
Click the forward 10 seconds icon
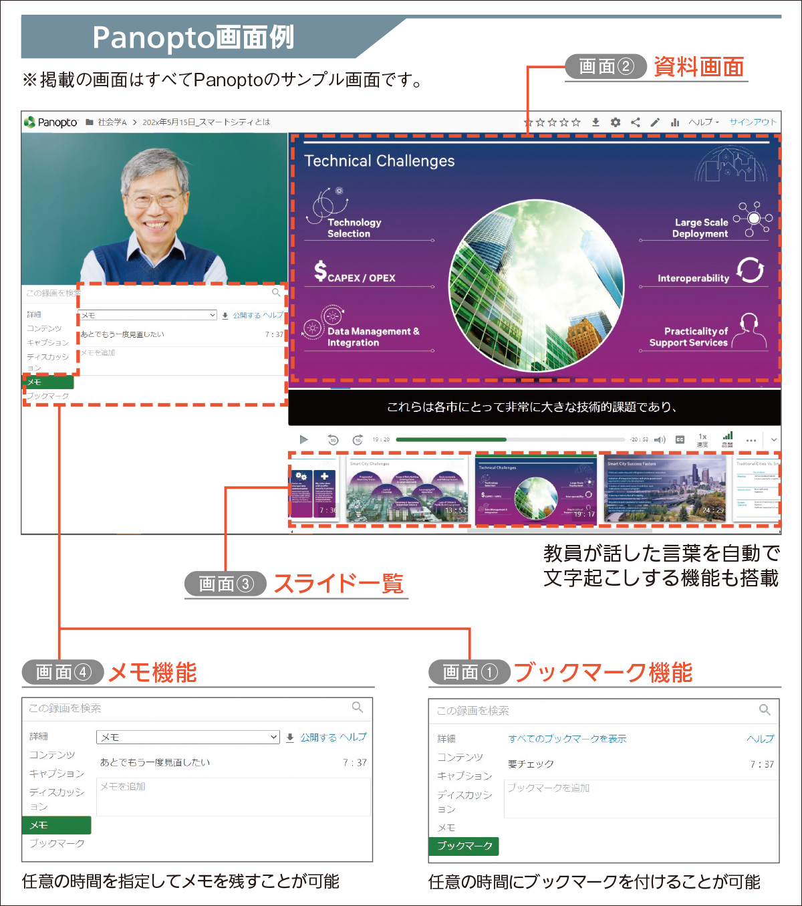pyautogui.click(x=358, y=440)
